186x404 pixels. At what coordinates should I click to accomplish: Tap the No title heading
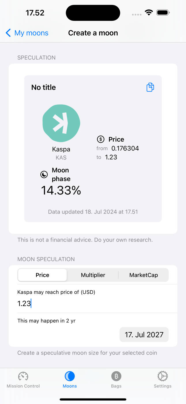click(x=44, y=87)
